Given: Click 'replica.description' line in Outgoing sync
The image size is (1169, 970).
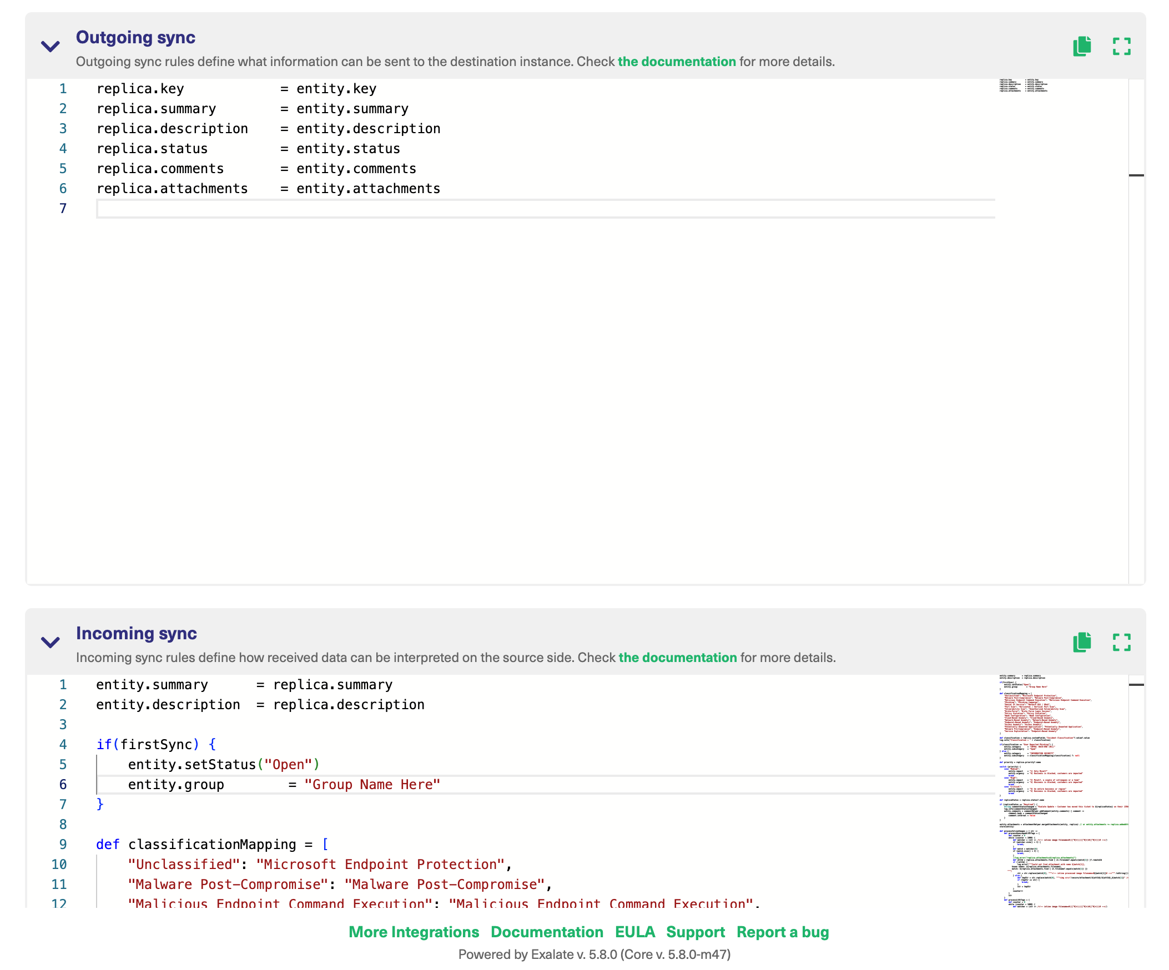Looking at the screenshot, I should pyautogui.click(x=268, y=129).
